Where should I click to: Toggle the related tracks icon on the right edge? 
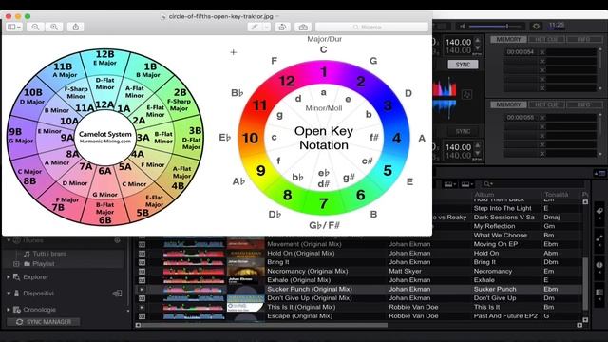(599, 238)
